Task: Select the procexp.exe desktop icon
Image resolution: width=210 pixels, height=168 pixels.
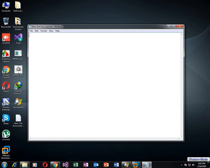Action: [18, 103]
